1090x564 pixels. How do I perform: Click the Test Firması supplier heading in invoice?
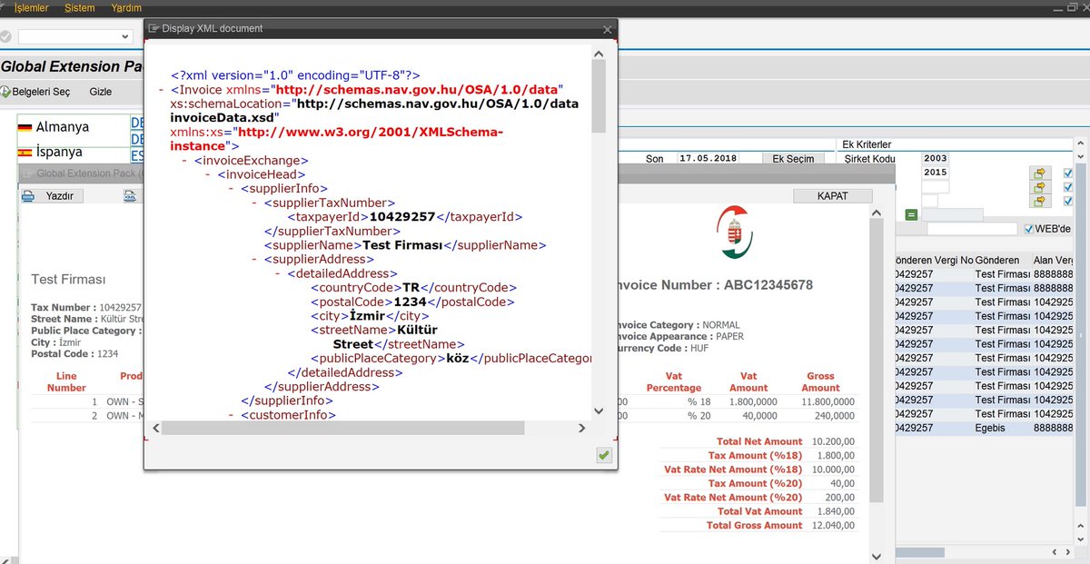click(68, 280)
